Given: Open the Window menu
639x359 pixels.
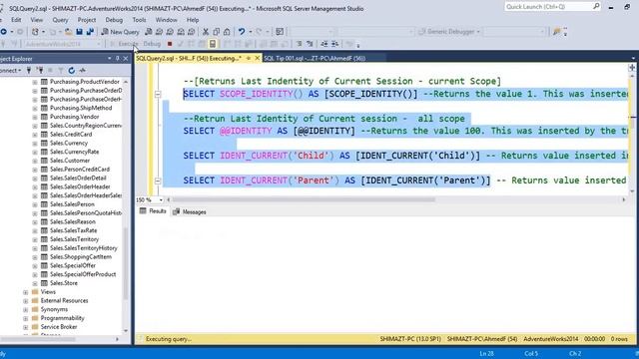Looking at the screenshot, I should coord(167,20).
